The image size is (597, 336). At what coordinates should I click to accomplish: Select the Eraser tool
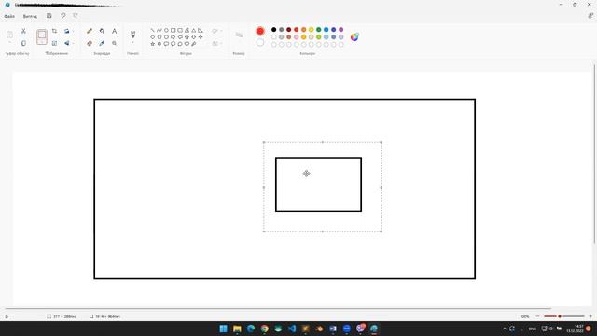(x=90, y=44)
